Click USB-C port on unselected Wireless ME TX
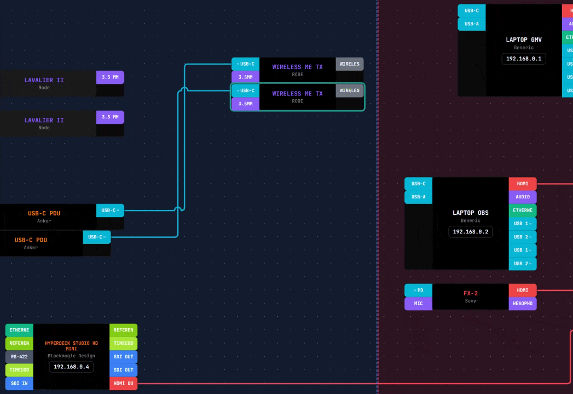The height and width of the screenshot is (394, 573). pos(245,64)
